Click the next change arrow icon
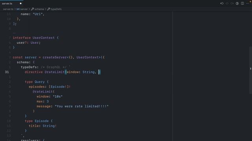 [232, 4]
